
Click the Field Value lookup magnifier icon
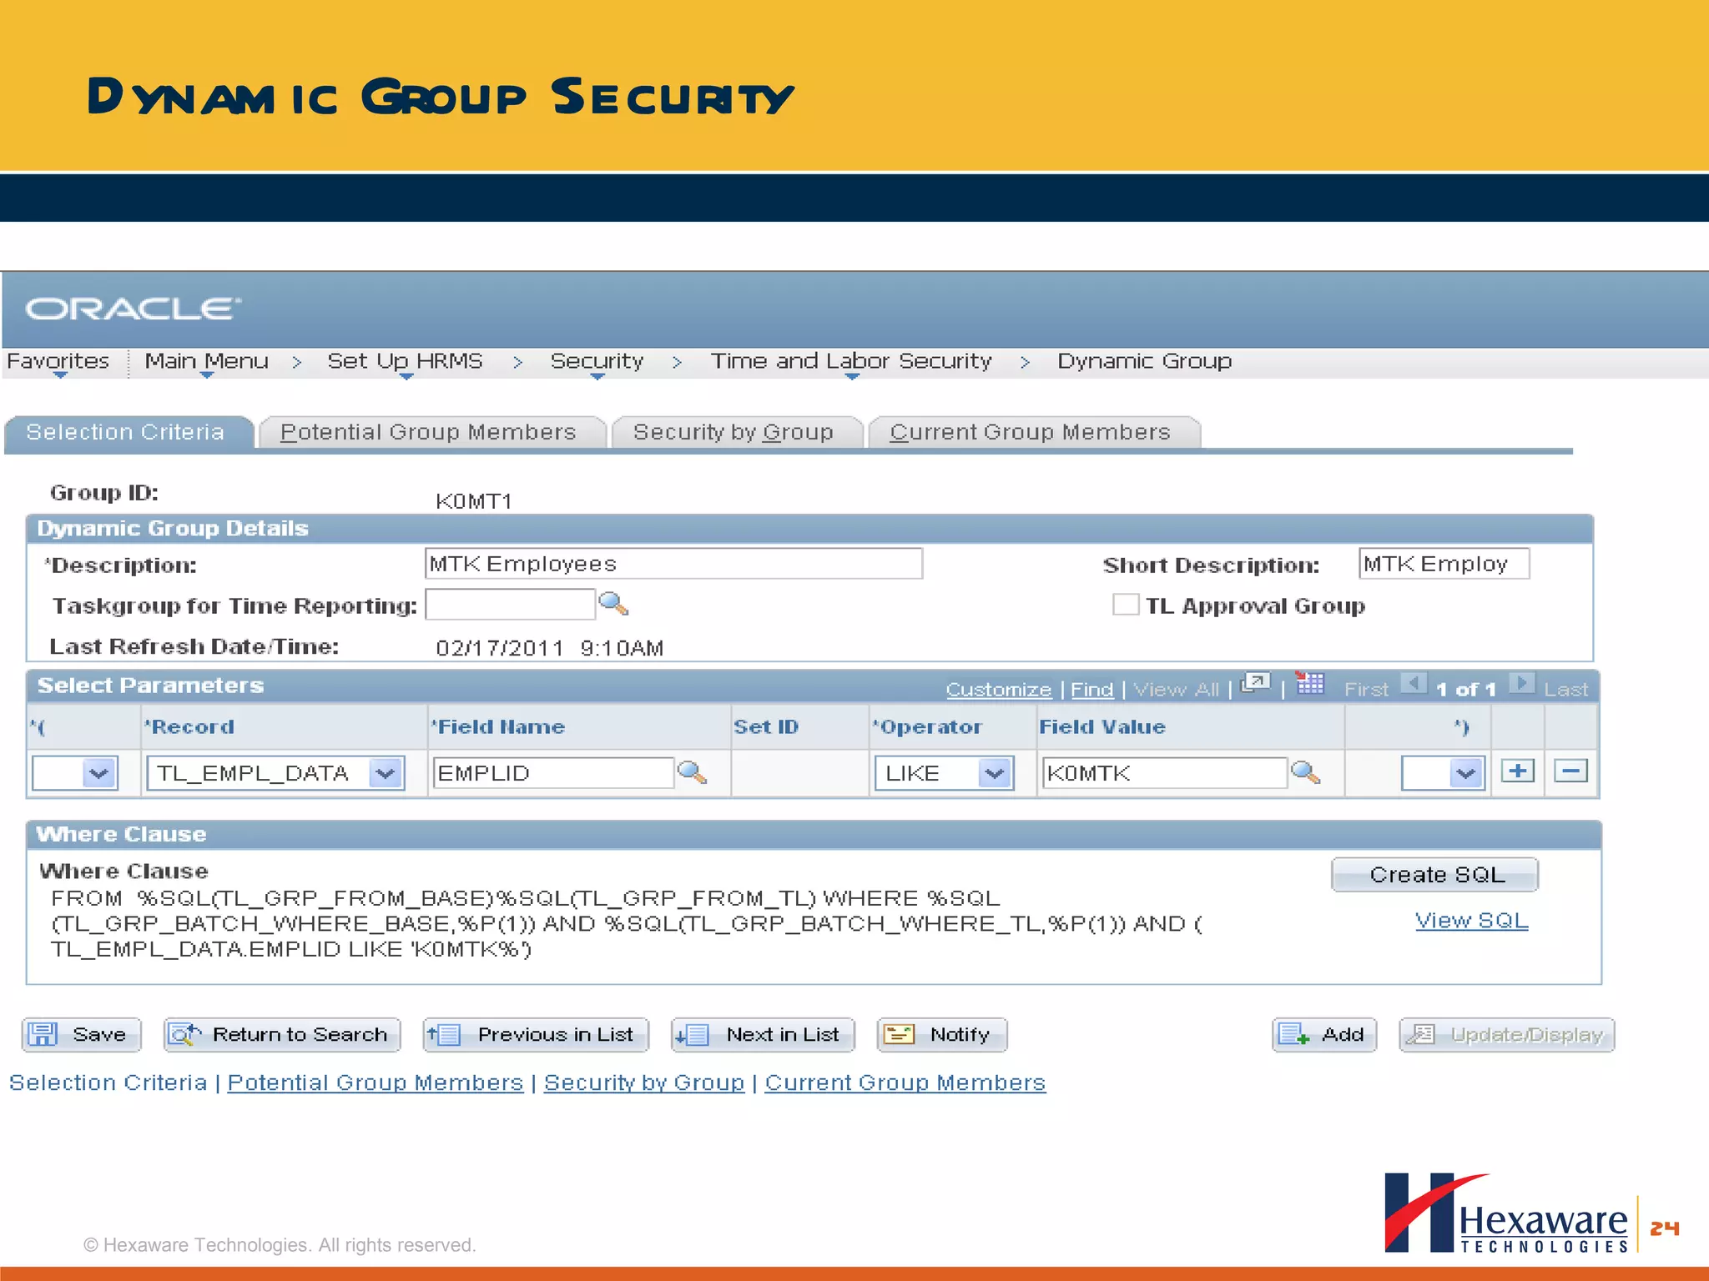tap(1305, 773)
